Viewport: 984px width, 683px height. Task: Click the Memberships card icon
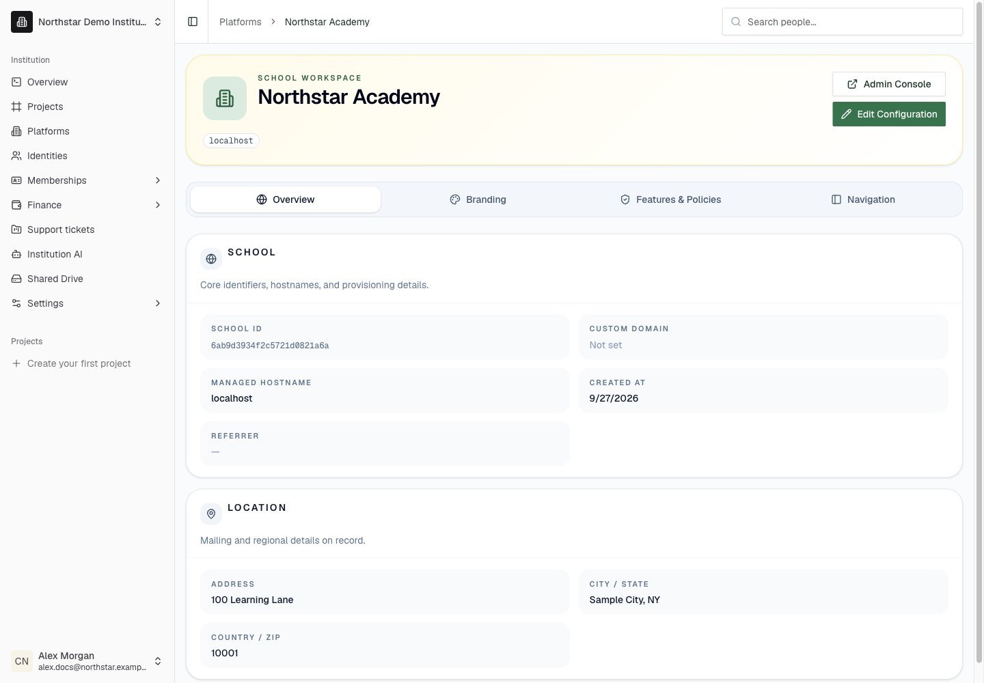(16, 180)
